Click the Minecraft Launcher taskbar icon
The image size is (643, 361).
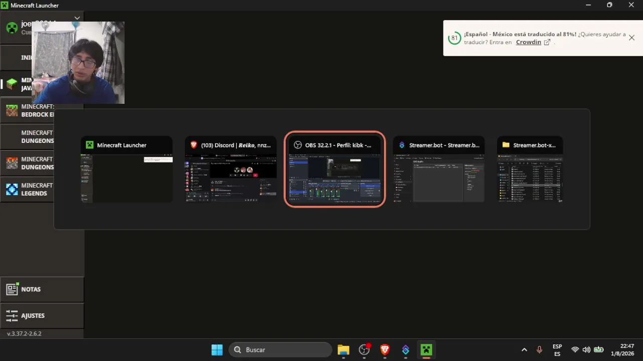coord(426,349)
